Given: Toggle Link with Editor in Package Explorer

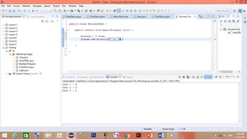Looking at the screenshot, I should 47,21.
